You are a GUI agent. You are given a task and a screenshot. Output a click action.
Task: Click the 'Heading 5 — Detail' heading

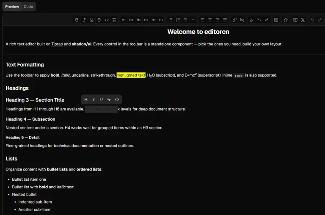point(22,138)
